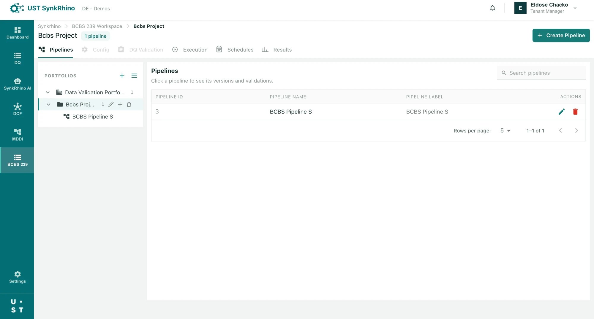
Task: Switch to the Results tab
Action: [277, 50]
